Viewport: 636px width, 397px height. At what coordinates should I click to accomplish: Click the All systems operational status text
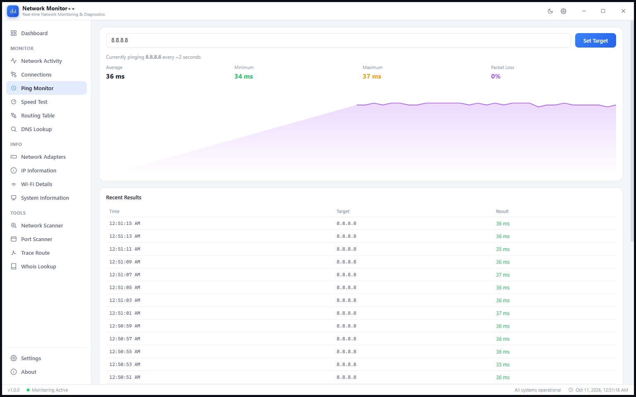pyautogui.click(x=537, y=390)
